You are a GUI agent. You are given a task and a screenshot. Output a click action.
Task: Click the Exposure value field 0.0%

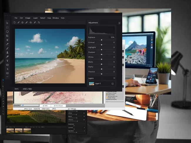112,37
